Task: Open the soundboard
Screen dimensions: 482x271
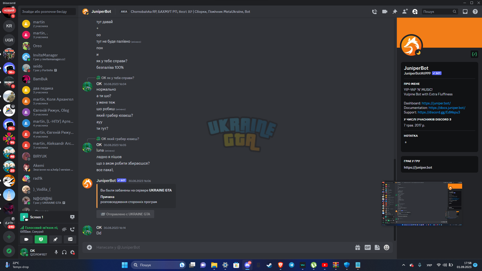Action: click(70, 239)
